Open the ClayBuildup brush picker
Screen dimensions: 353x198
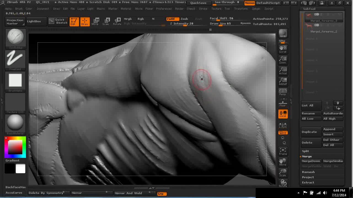(x=15, y=39)
